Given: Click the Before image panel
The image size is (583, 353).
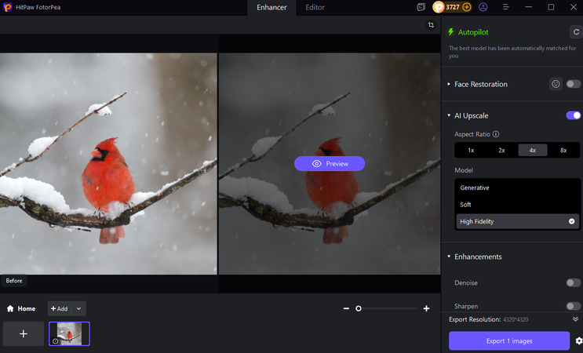Looking at the screenshot, I should point(108,163).
